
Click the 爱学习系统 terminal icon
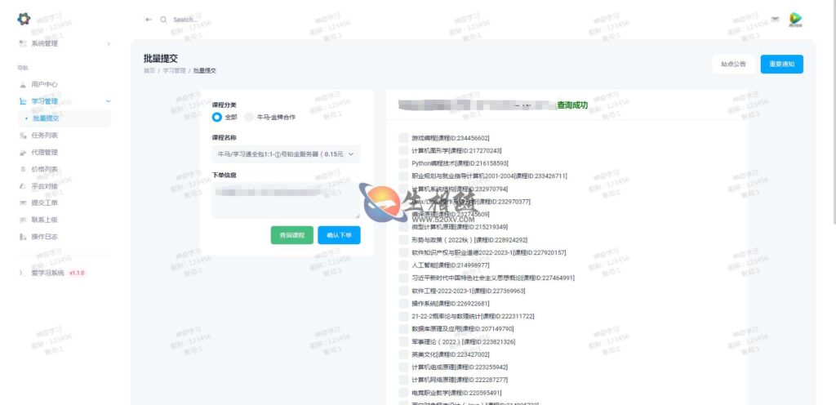22,273
